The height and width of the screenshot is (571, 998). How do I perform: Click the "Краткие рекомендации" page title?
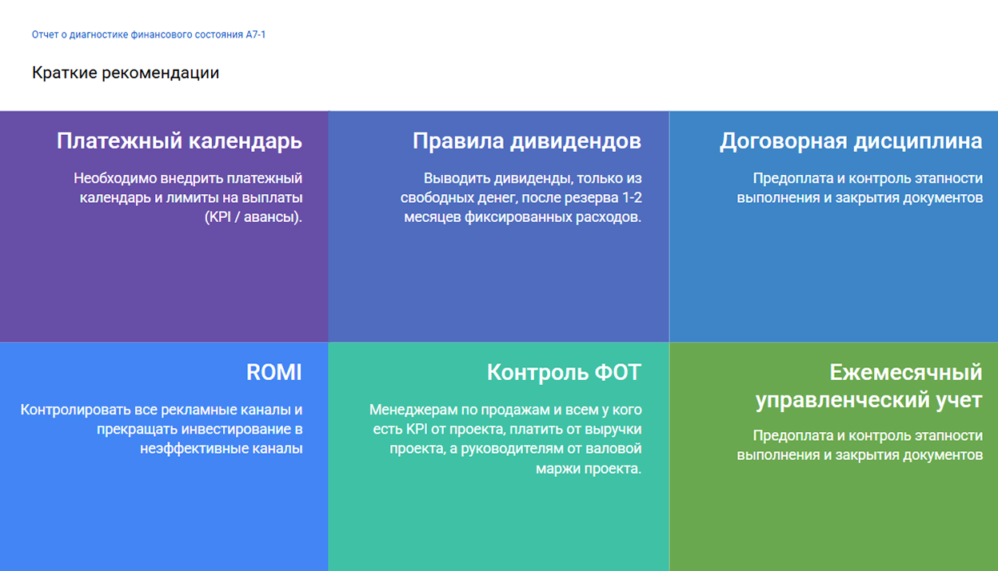(126, 73)
